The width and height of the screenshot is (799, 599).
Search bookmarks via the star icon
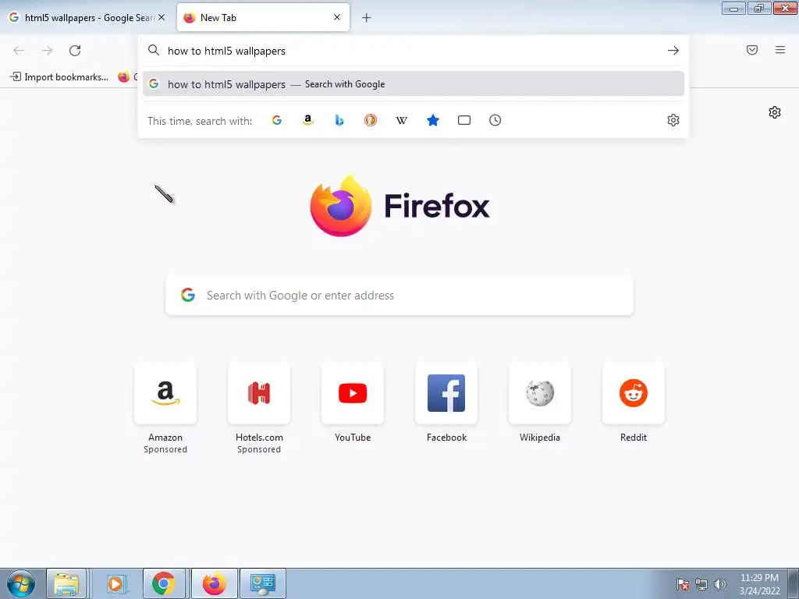pos(433,120)
